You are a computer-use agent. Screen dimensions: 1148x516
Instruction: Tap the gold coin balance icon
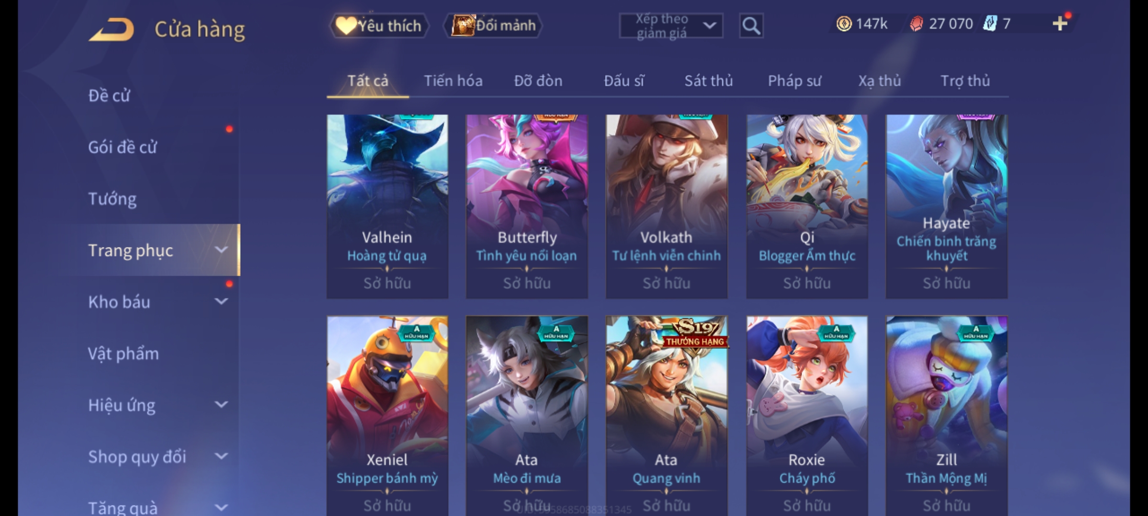(844, 23)
